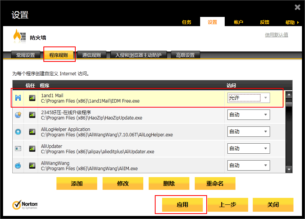This screenshot has width=305, height=219.
Task: Select the 常规设置 tab
Action: [25, 55]
